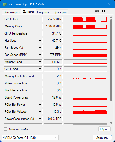Click the Закрыть button
This screenshot has width=115, height=142.
point(102,138)
